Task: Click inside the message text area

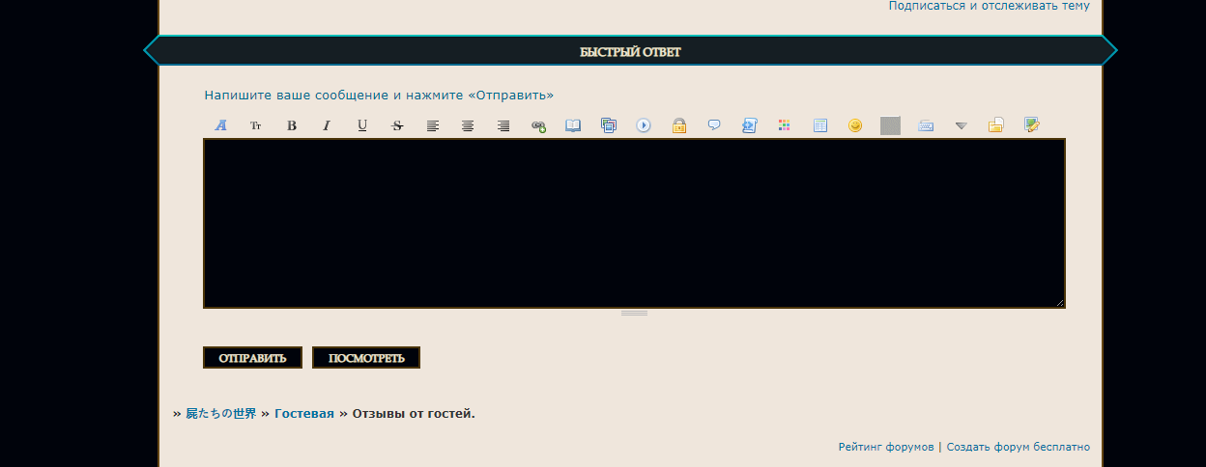Action: click(x=634, y=223)
